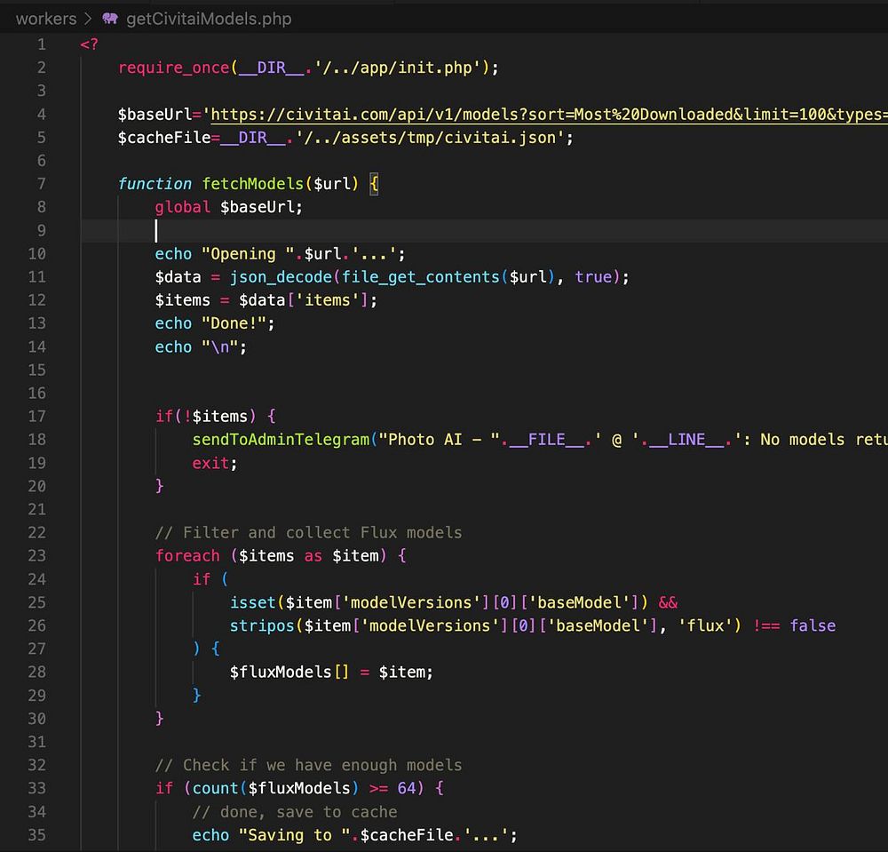The height and width of the screenshot is (852, 888).
Task: Click line number 7 in the gutter
Action: 42,184
